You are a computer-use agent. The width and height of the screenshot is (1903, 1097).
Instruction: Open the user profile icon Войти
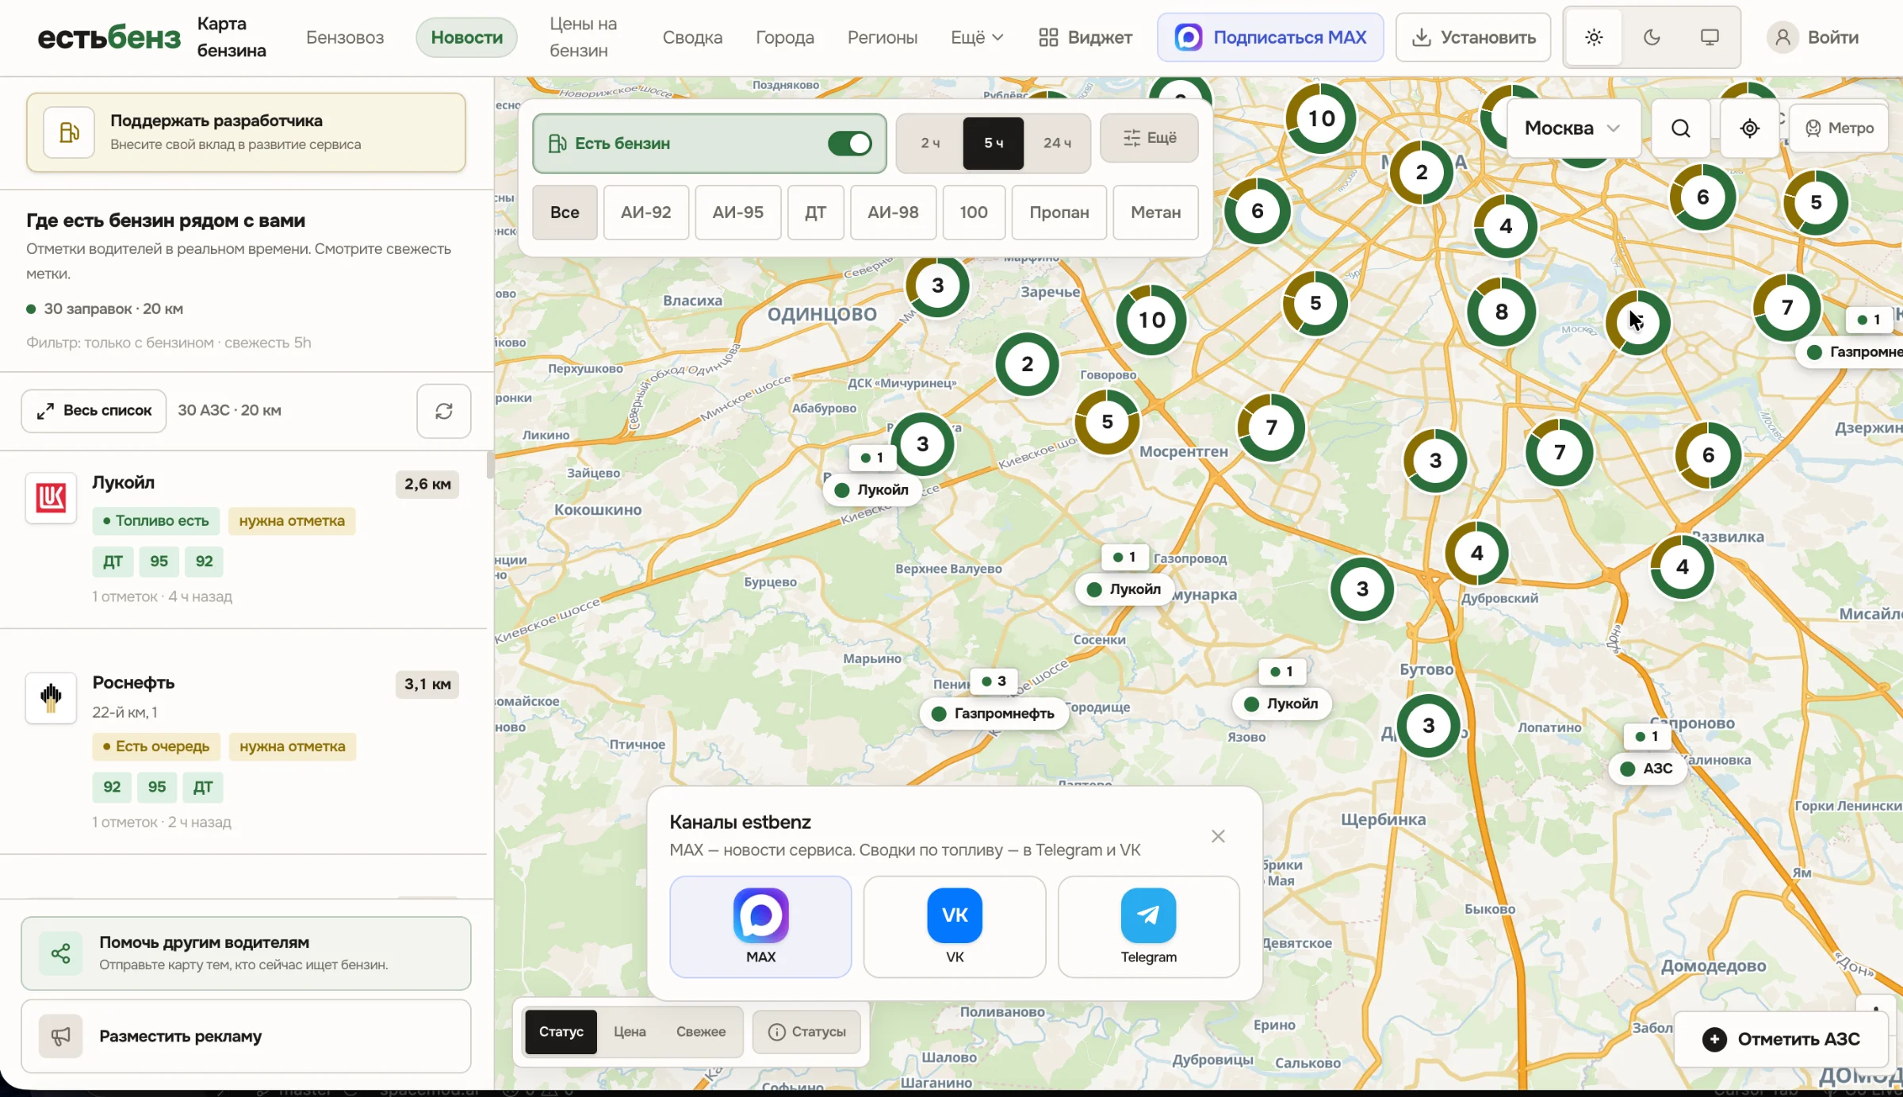coord(1782,37)
